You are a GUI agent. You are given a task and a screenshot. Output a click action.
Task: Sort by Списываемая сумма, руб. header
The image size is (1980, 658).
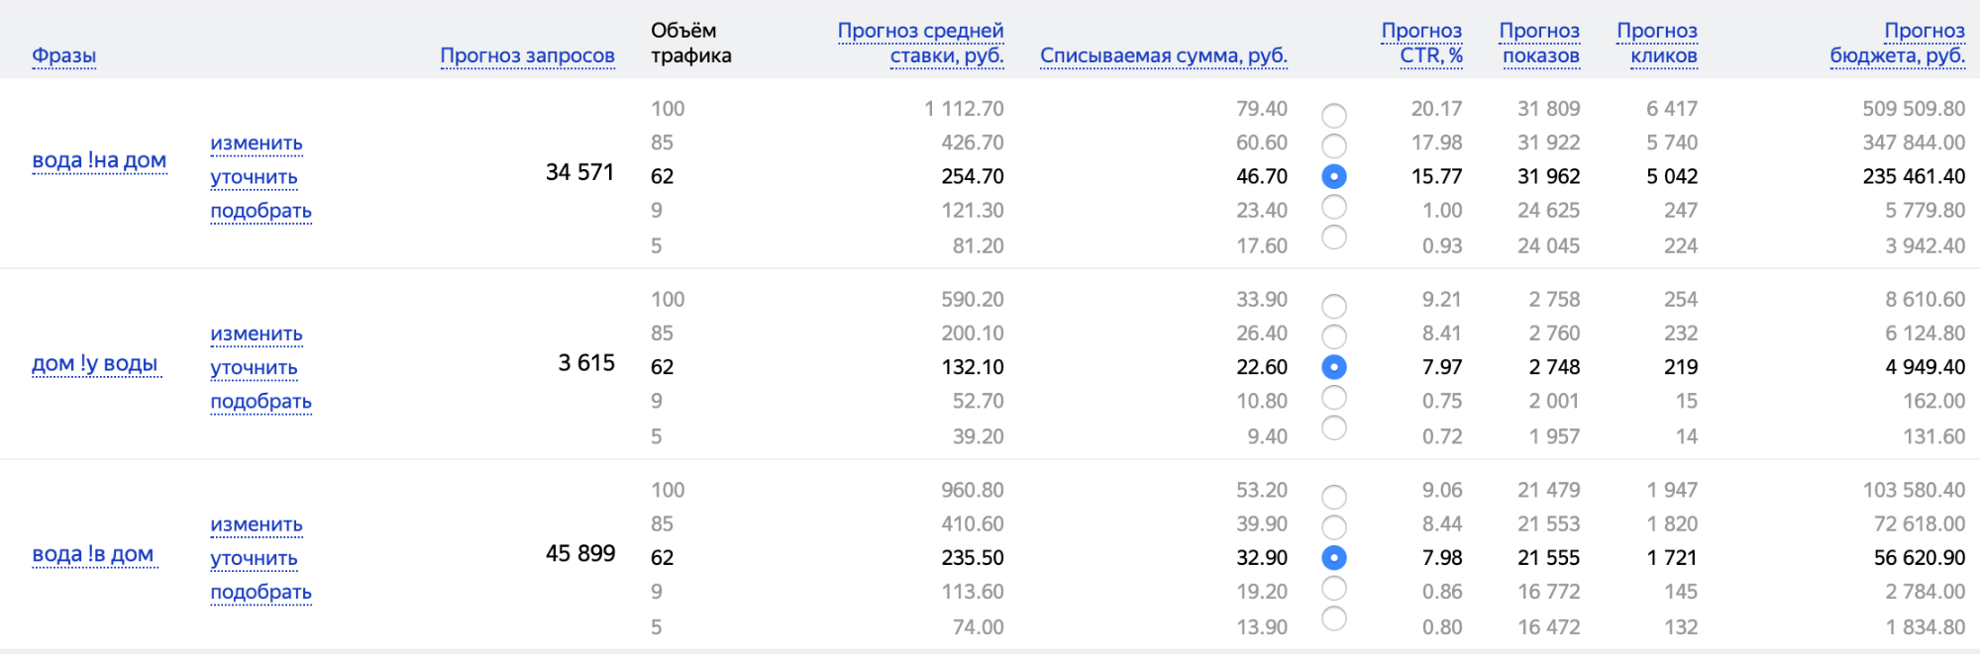click(1164, 55)
